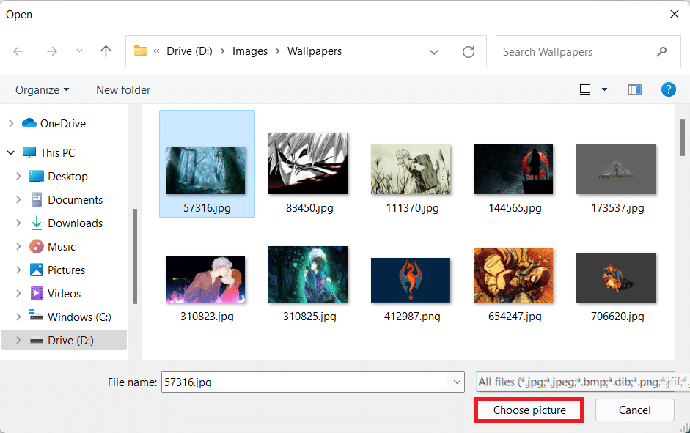Expand the Desktop tree node
The width and height of the screenshot is (690, 433).
[18, 177]
